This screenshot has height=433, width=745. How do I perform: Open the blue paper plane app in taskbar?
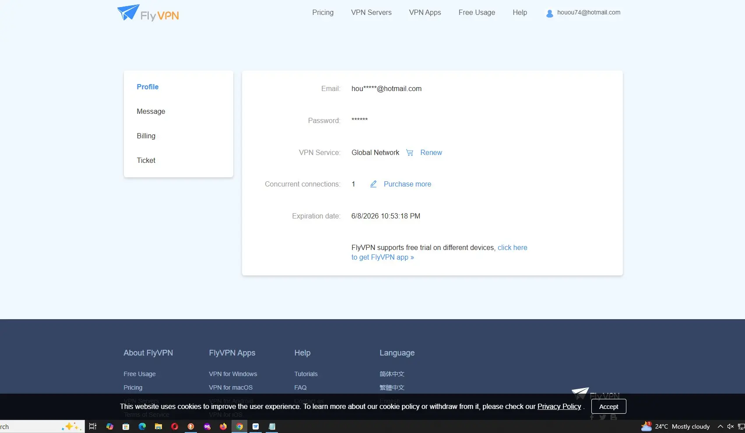(256, 426)
